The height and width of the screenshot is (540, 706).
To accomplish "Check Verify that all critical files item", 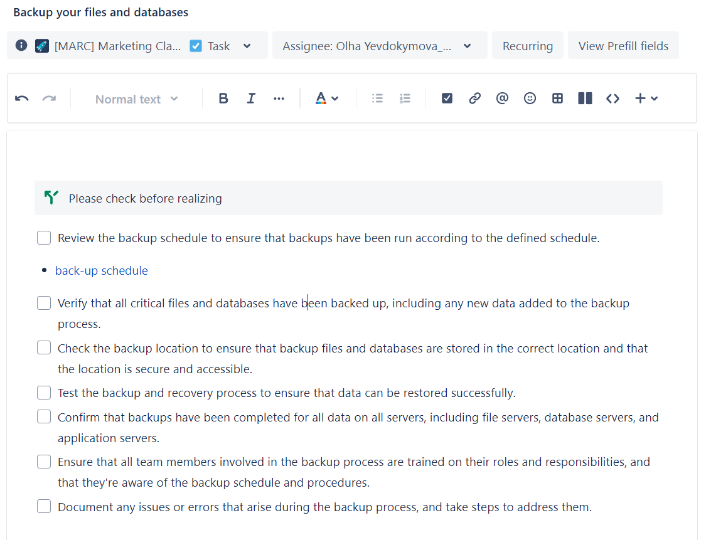I will click(44, 303).
